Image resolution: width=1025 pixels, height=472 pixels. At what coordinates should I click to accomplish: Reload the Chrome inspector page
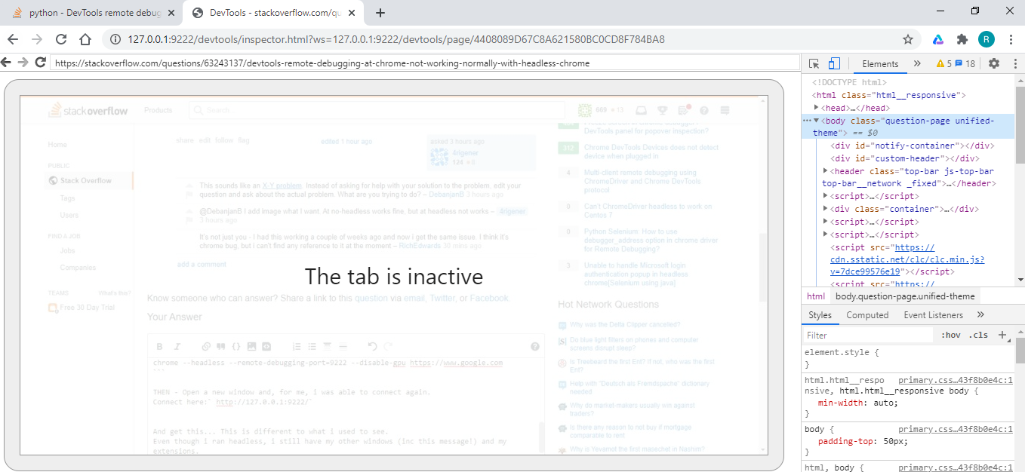coord(61,39)
